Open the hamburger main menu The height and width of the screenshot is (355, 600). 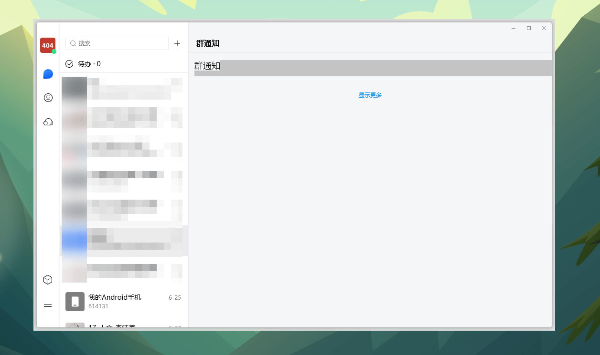tap(48, 307)
